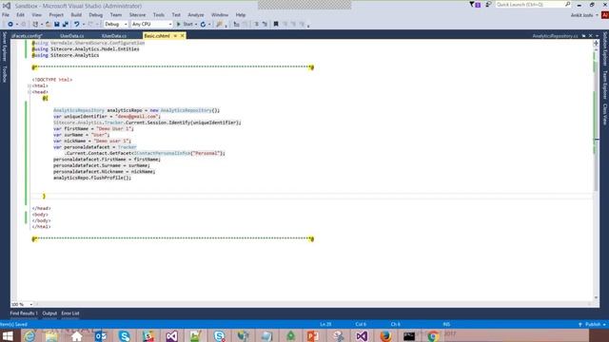The height and width of the screenshot is (342, 609).
Task: Open Google Chrome from the taskbar
Action: (x=433, y=335)
